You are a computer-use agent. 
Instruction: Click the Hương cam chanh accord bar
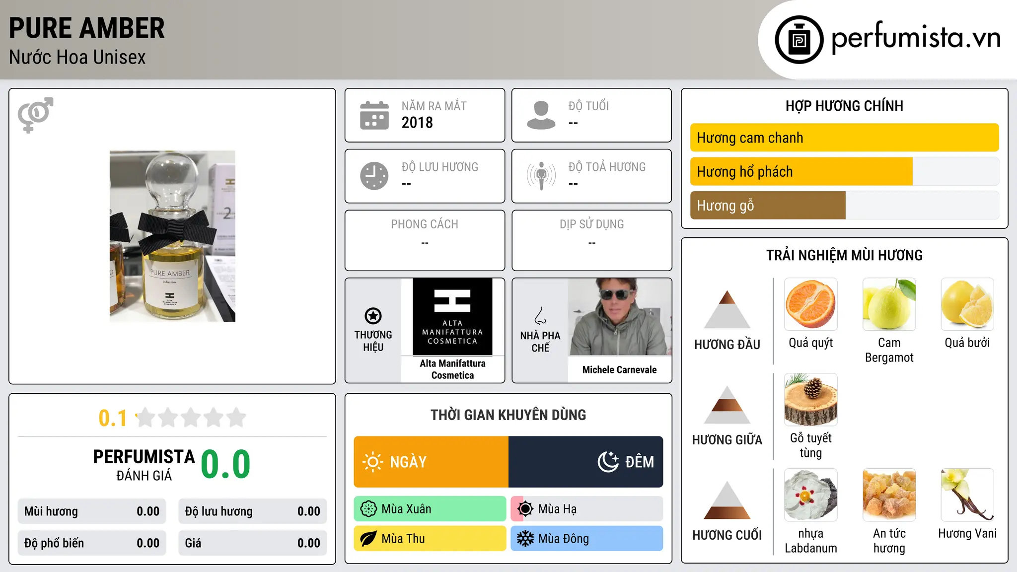845,138
